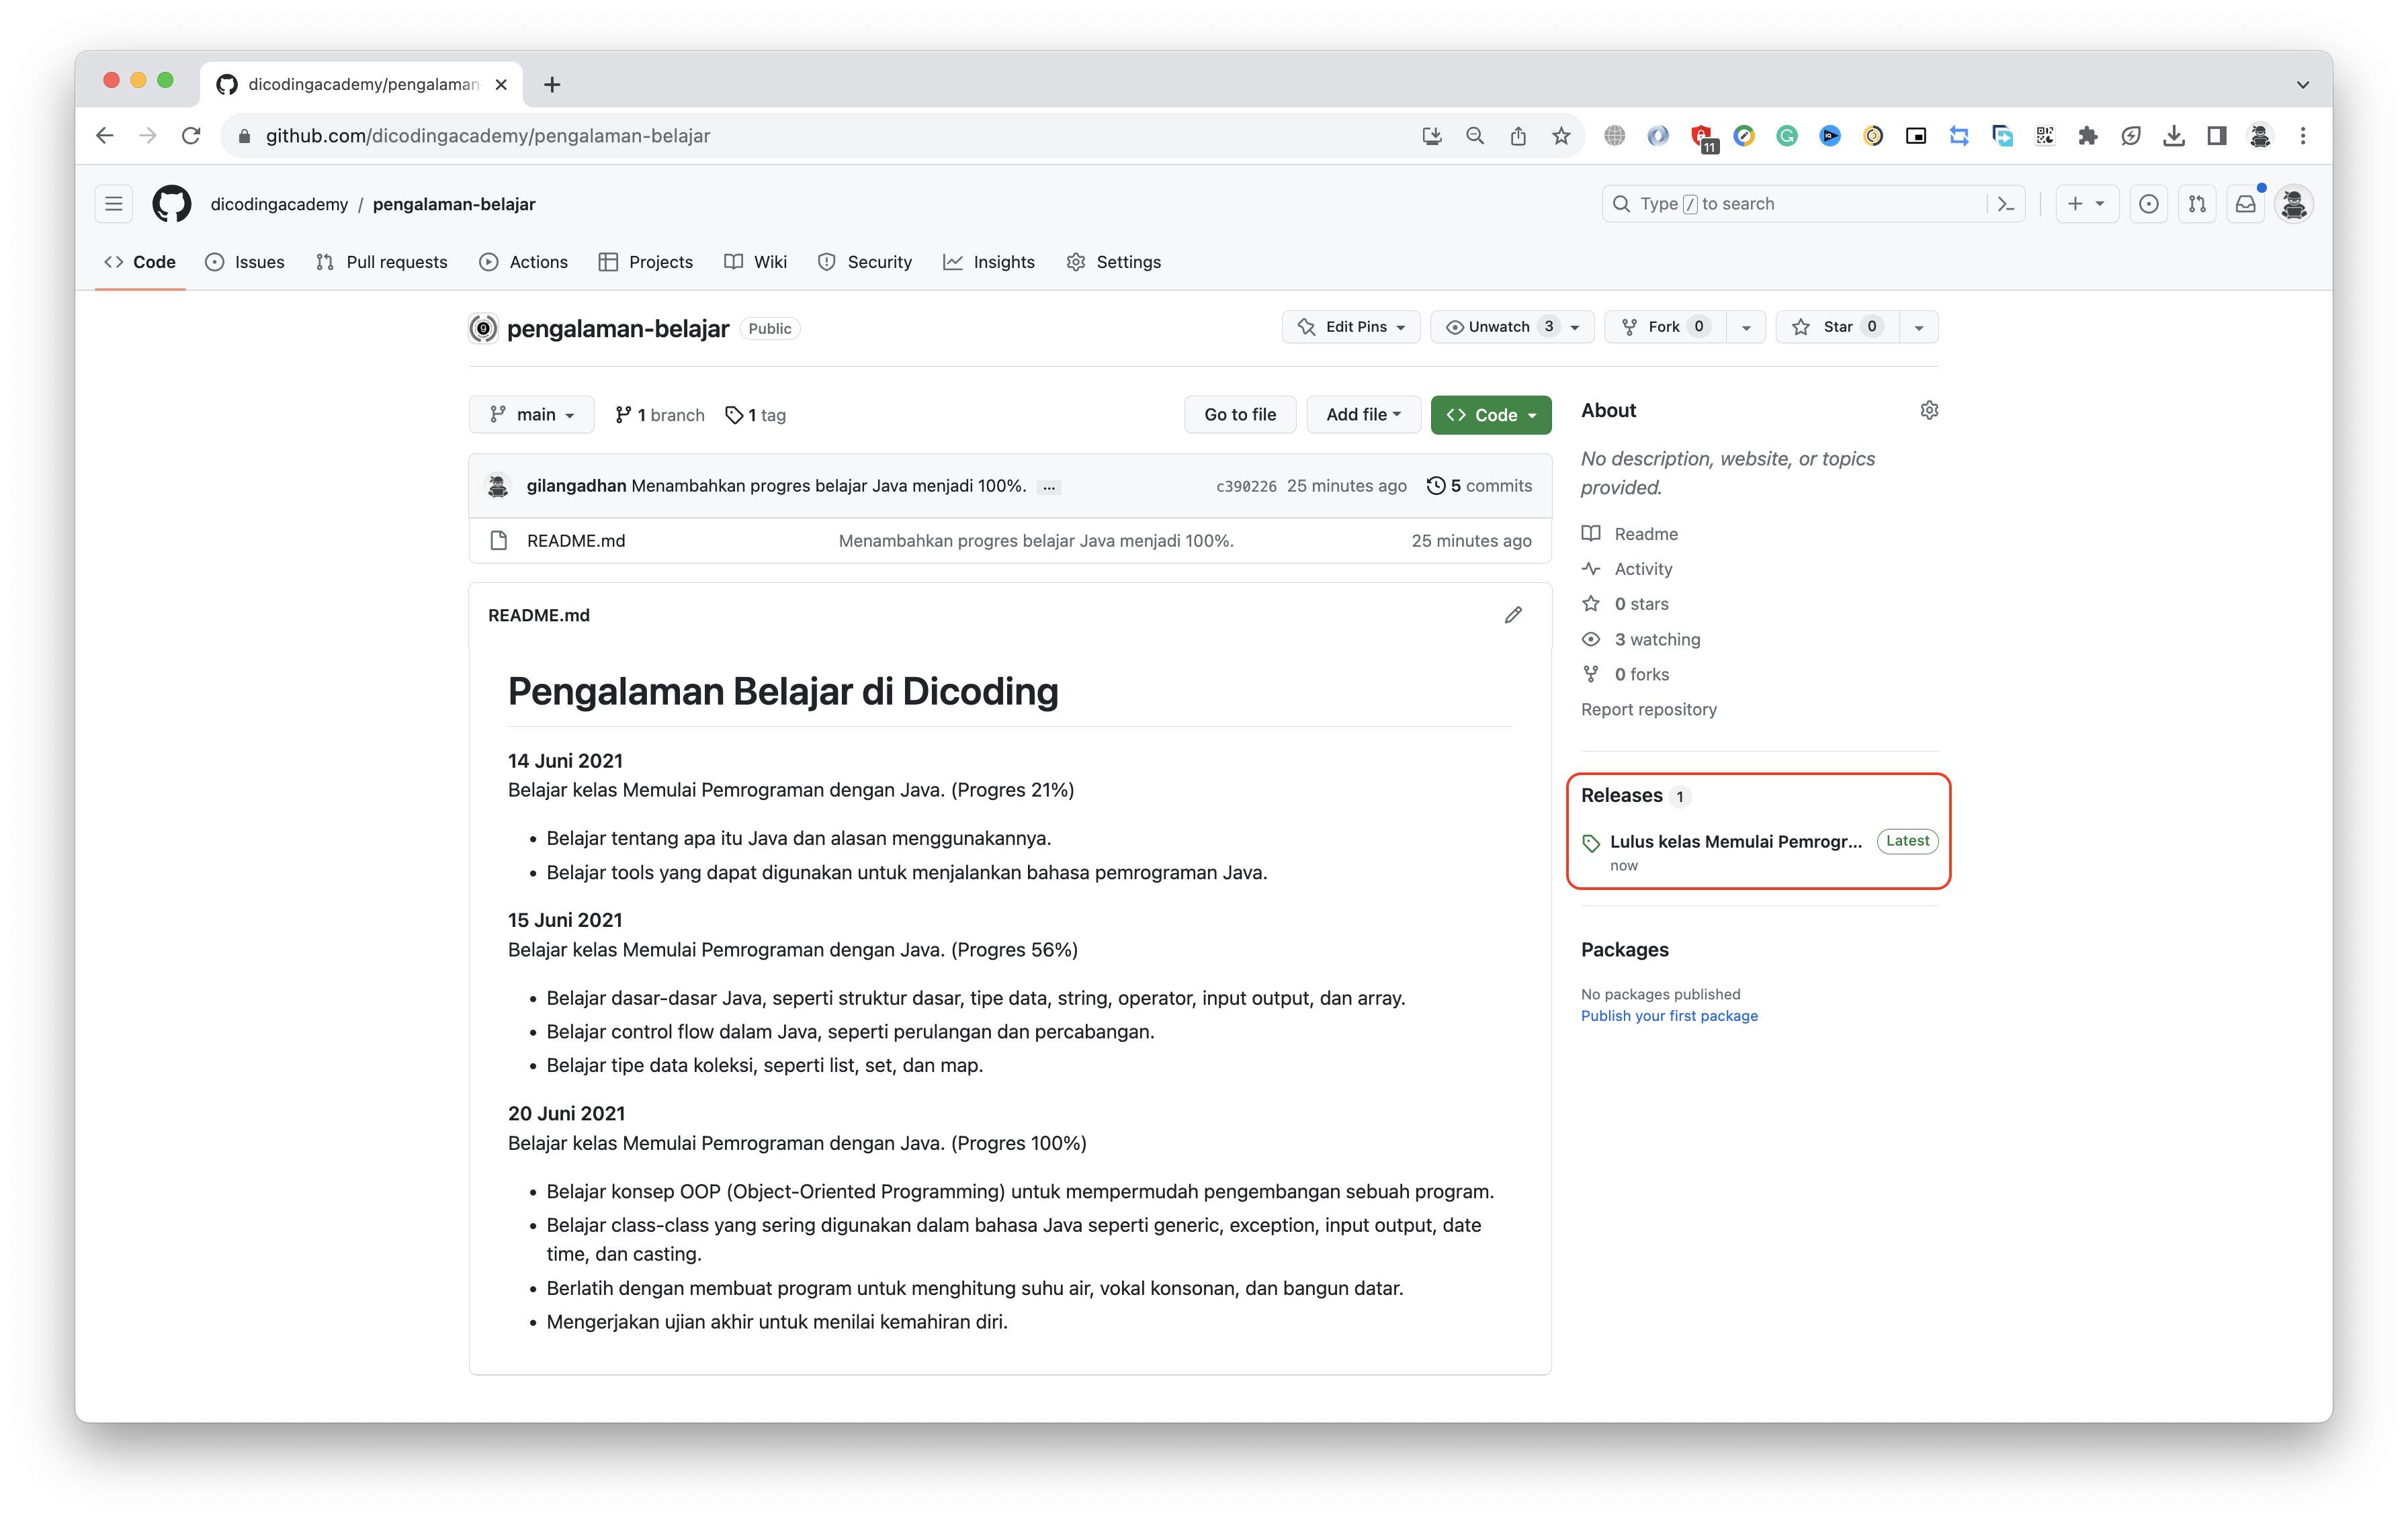Open the create new plus dropdown
The image size is (2408, 1522).
[x=2086, y=204]
